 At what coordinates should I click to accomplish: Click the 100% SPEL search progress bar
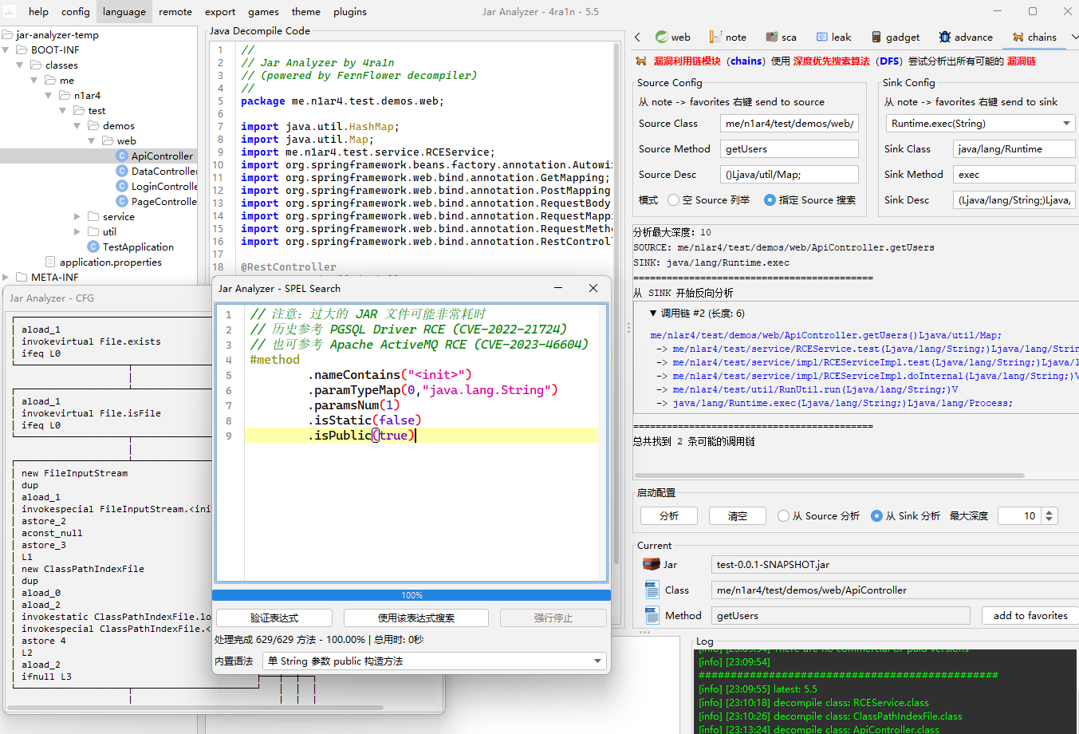point(412,595)
